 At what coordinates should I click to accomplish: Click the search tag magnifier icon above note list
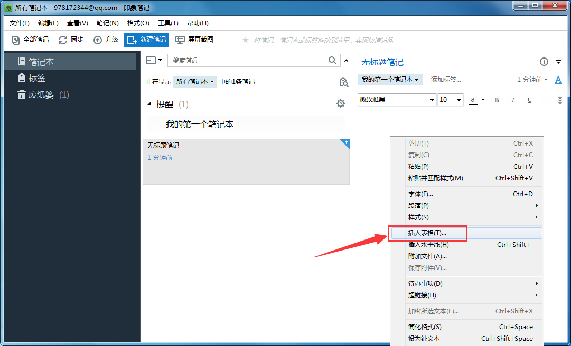click(x=344, y=82)
